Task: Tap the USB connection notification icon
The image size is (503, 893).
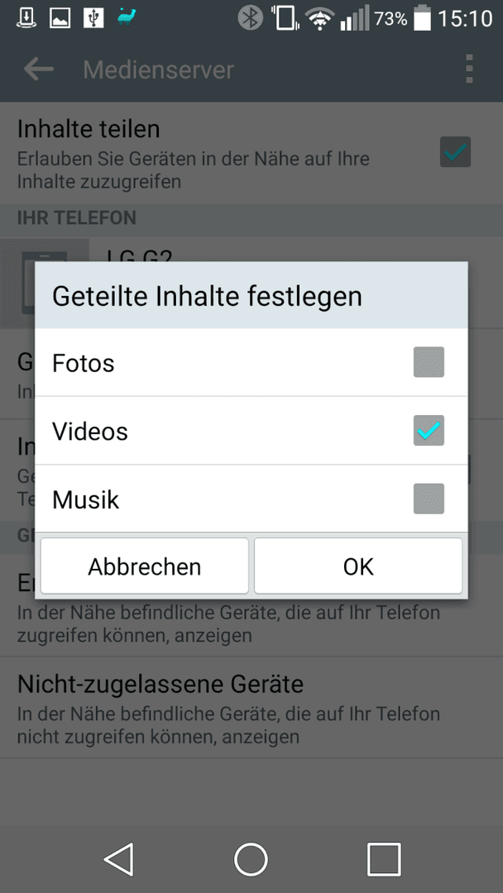Action: 93,17
